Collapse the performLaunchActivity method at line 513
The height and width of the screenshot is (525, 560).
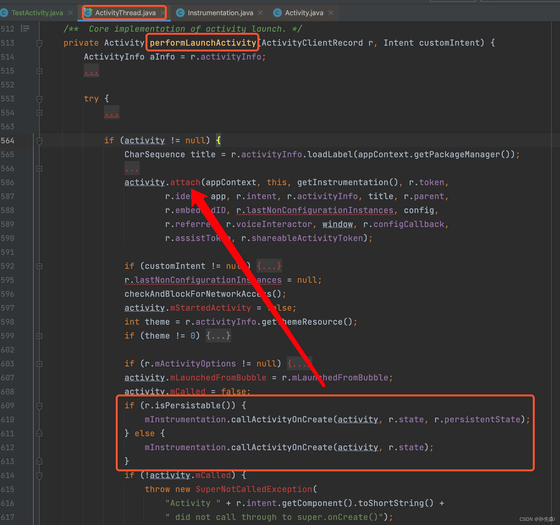pos(39,43)
